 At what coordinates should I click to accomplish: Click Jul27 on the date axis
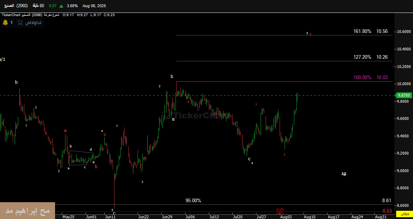tap(261, 217)
